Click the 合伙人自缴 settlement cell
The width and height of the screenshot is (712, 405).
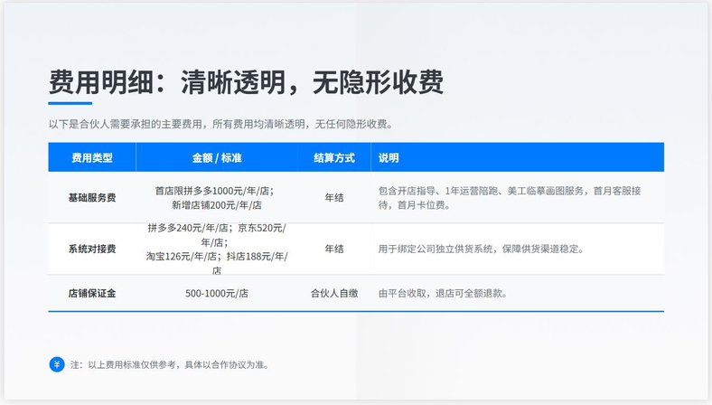pos(334,293)
